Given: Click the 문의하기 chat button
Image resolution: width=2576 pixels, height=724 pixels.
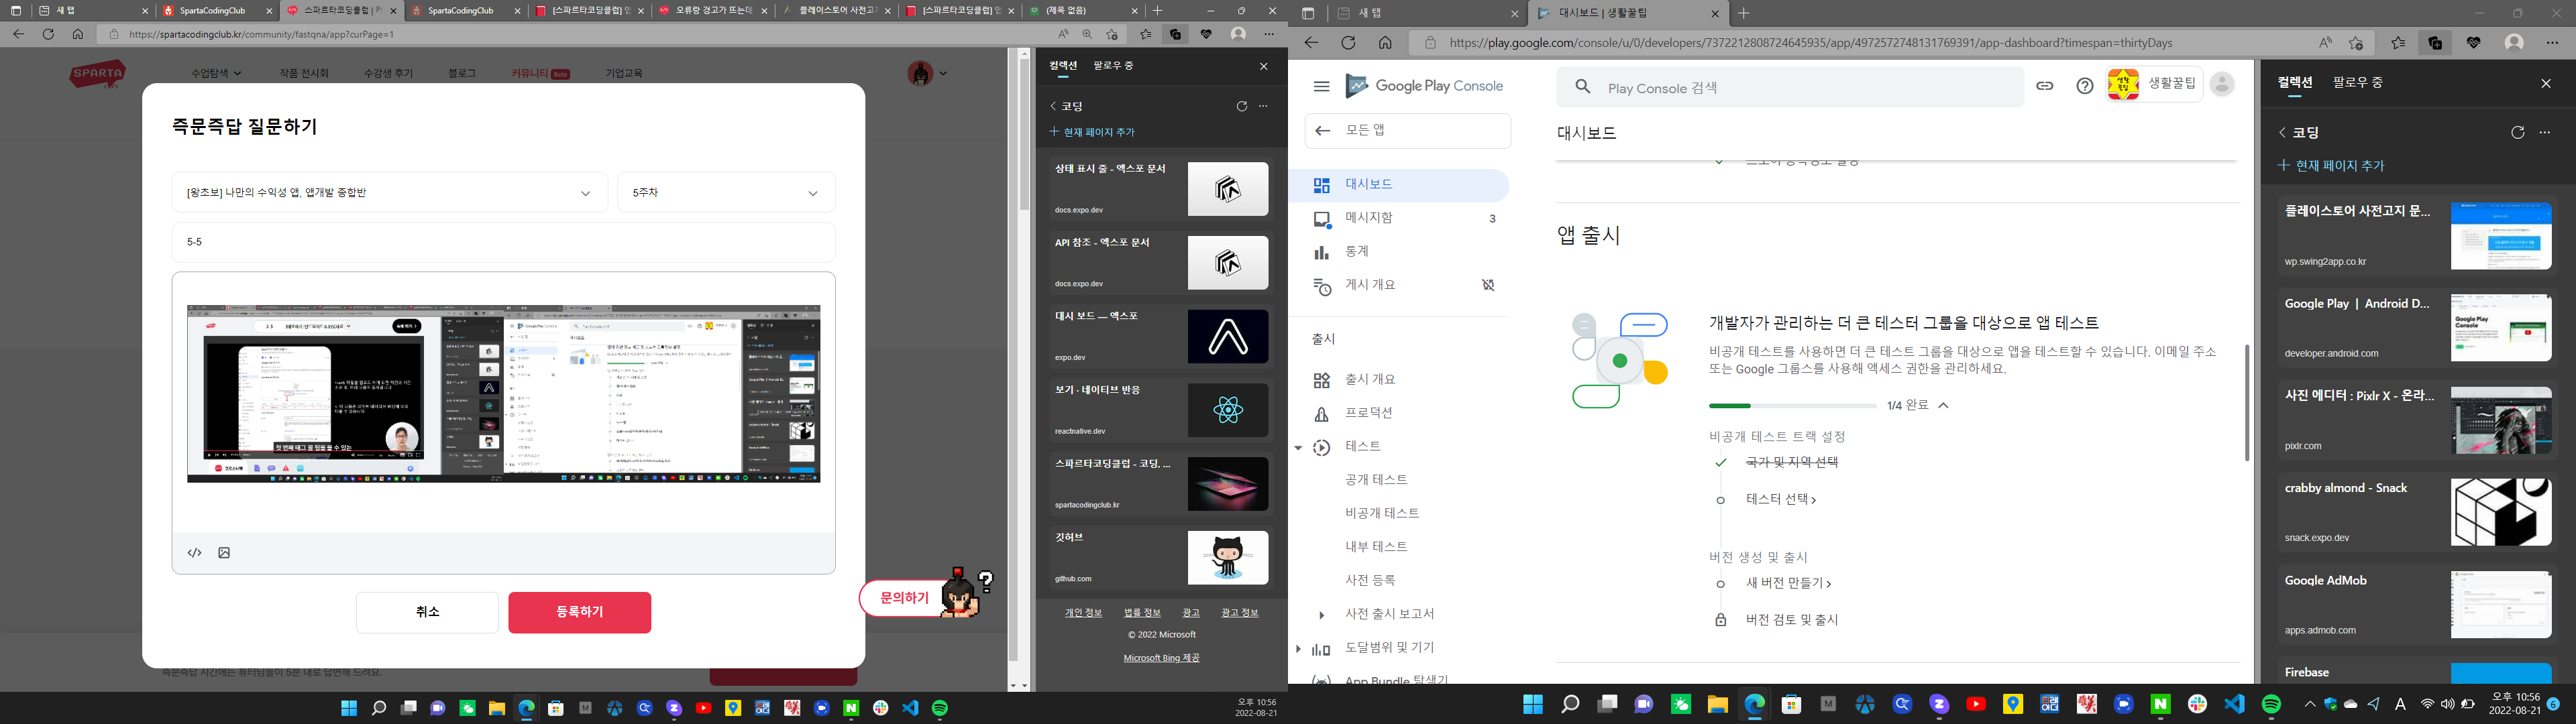Looking at the screenshot, I should (x=904, y=598).
